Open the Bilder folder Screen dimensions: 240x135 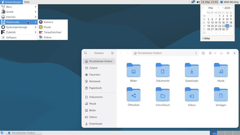pyautogui.click(x=134, y=72)
